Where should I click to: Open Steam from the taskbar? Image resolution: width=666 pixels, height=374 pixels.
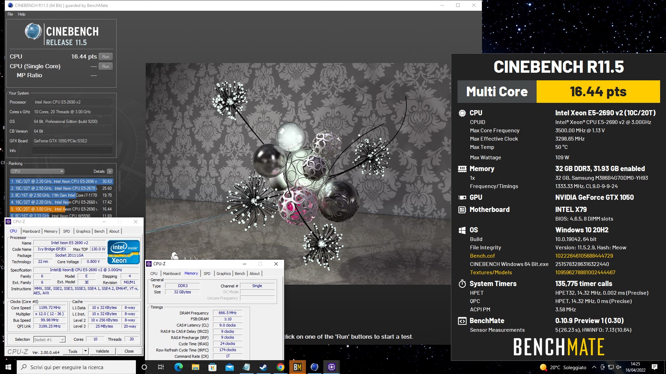(x=263, y=367)
